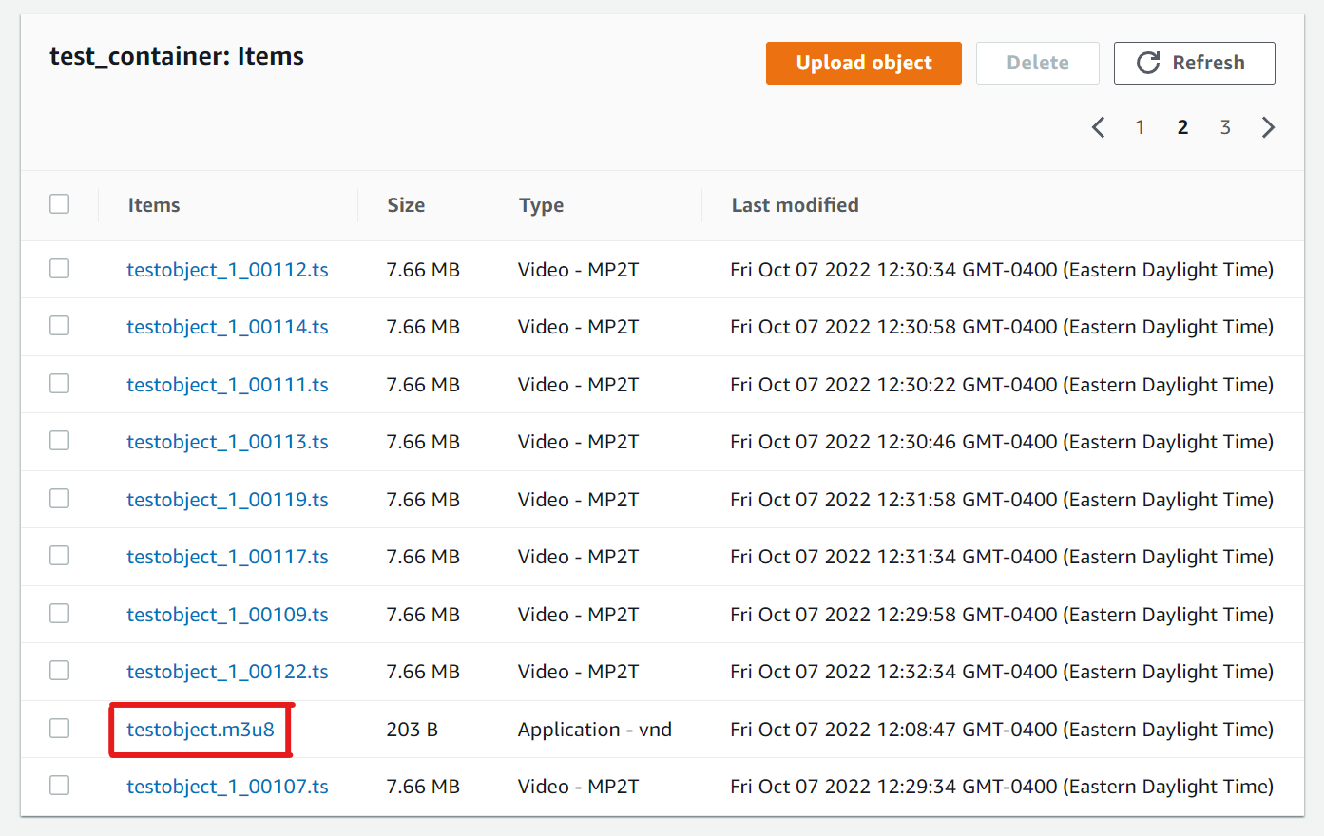Go to next page using right chevron
The height and width of the screenshot is (836, 1324).
point(1268,127)
